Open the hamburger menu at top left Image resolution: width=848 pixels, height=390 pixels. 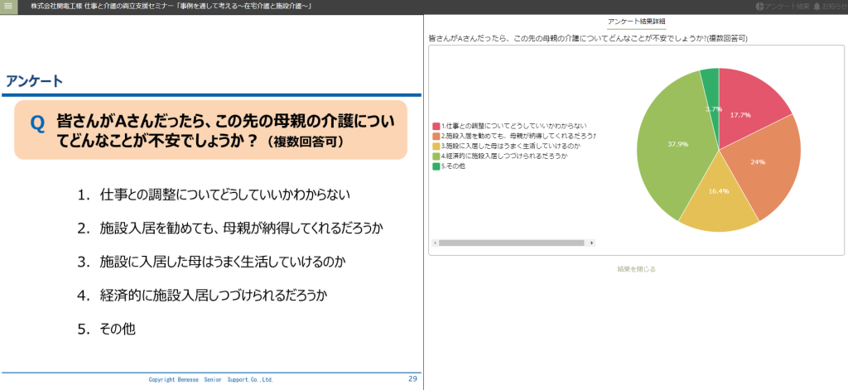point(10,7)
